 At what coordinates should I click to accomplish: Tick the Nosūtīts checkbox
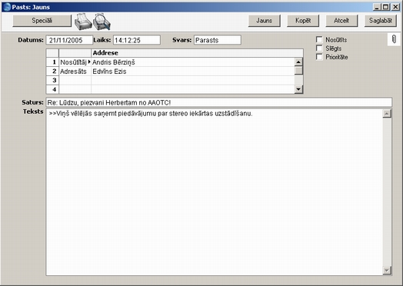(x=319, y=39)
